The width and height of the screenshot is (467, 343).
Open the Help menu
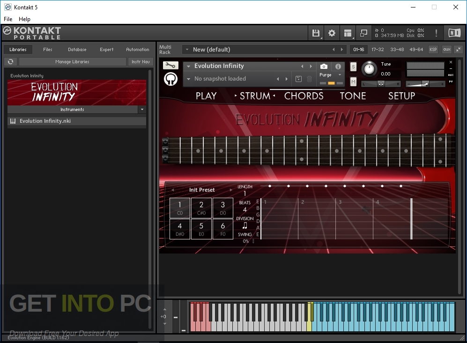24,19
